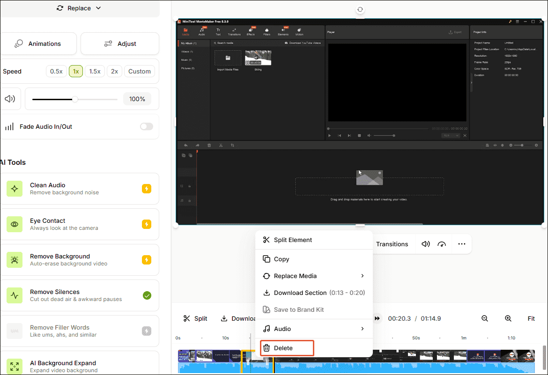Click the 00:20.3 current time display

click(399, 318)
